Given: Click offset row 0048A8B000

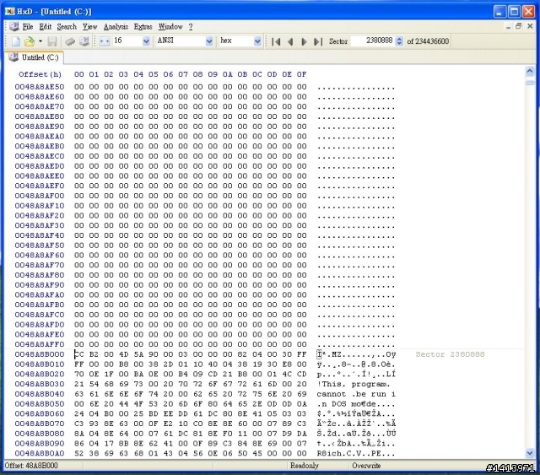Looking at the screenshot, I should click(40, 354).
